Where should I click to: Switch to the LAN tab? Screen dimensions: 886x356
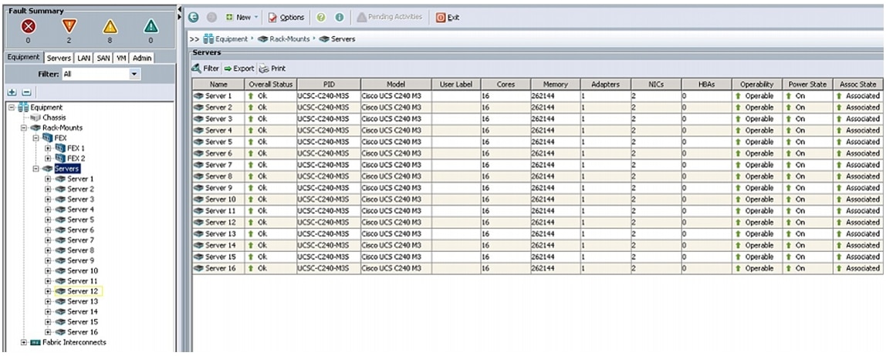pos(84,58)
